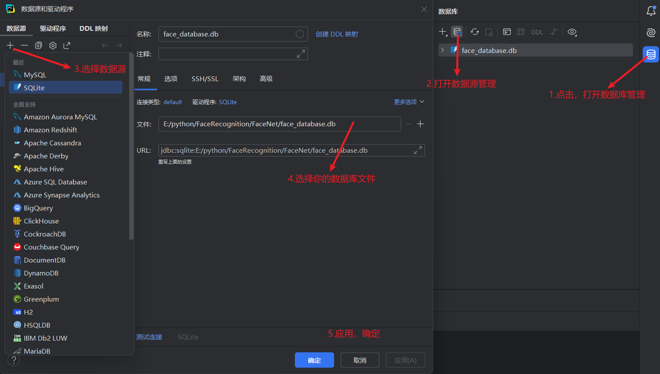Select Apache Cassandra in the list

(x=65, y=143)
